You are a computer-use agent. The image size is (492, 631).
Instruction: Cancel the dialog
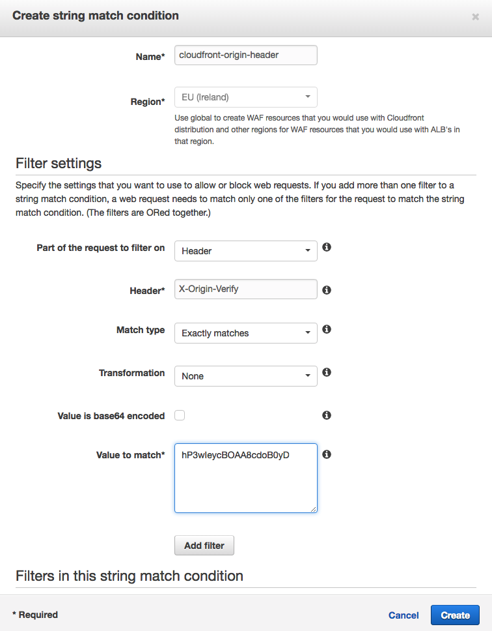[x=403, y=615]
